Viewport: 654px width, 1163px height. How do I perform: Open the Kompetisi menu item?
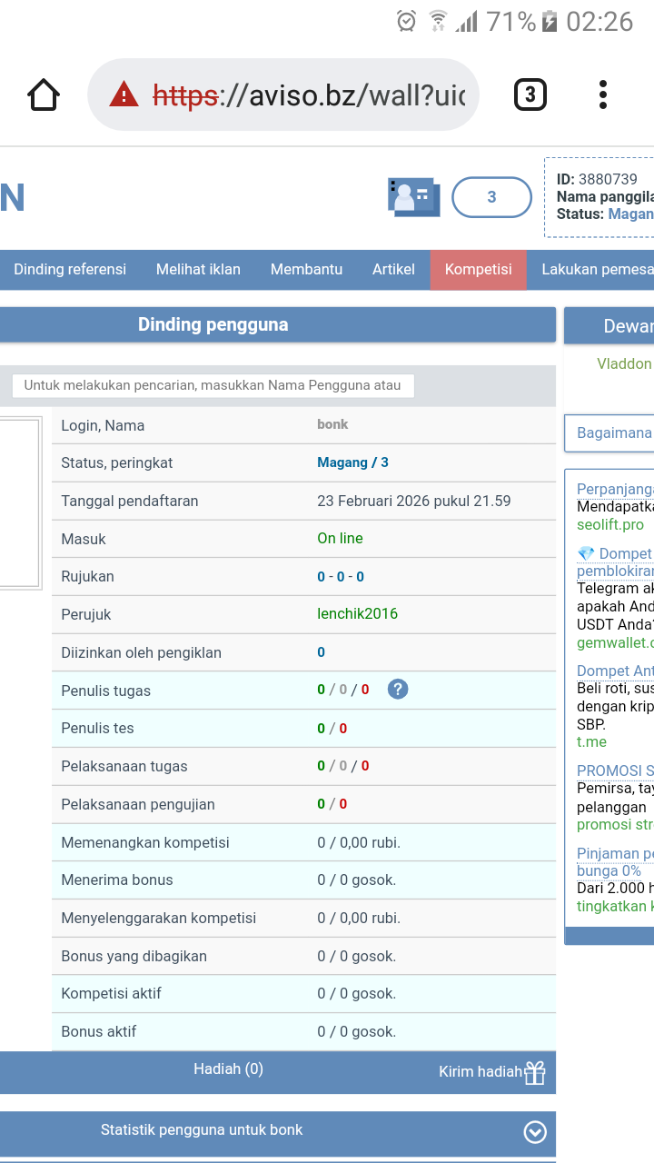tap(479, 270)
